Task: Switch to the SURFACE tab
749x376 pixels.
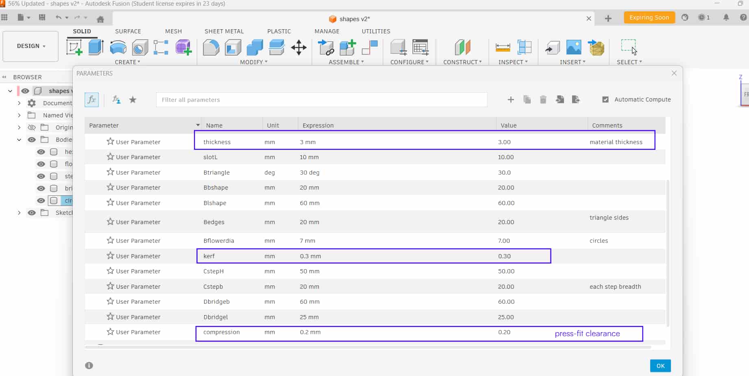Action: point(128,31)
